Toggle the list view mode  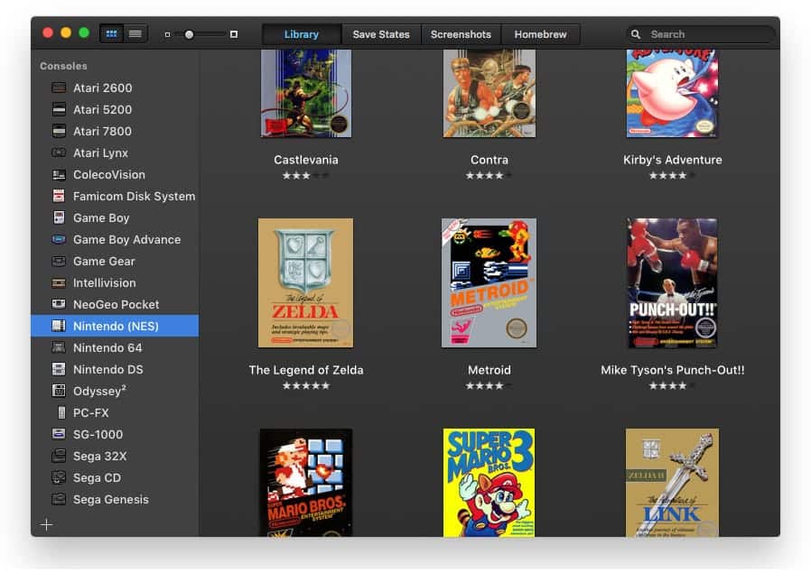click(135, 32)
